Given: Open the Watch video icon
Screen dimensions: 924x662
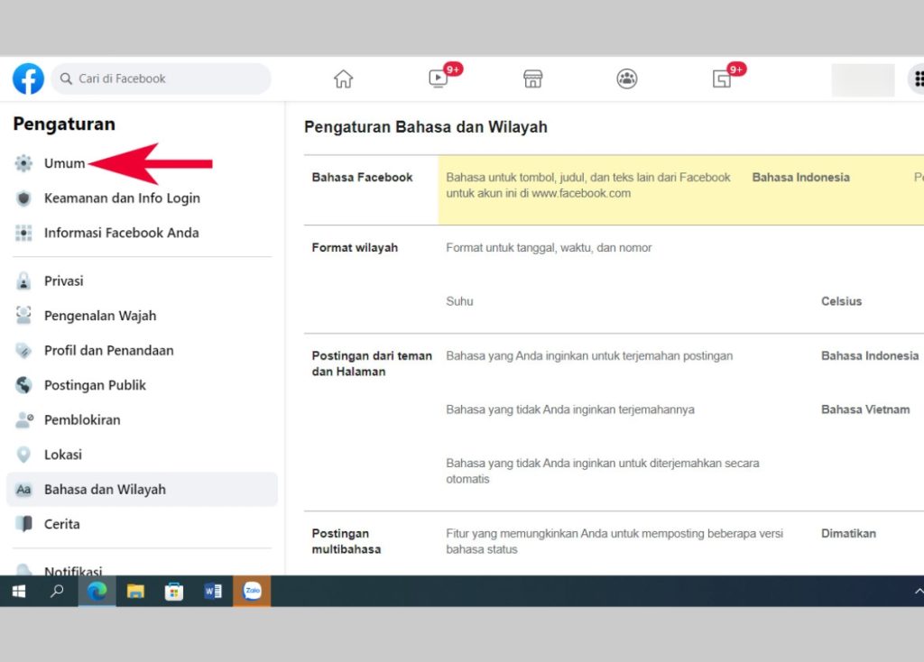Looking at the screenshot, I should 438,78.
